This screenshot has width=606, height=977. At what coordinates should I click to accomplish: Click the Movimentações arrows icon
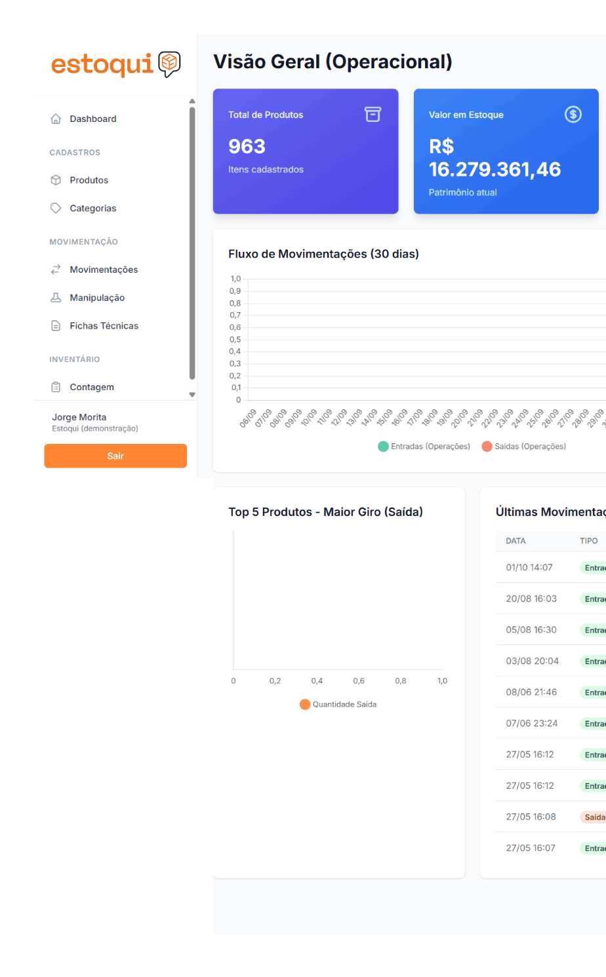click(x=56, y=269)
